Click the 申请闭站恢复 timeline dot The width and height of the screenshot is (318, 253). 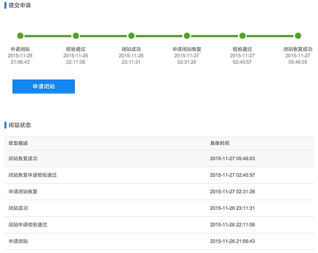187,36
